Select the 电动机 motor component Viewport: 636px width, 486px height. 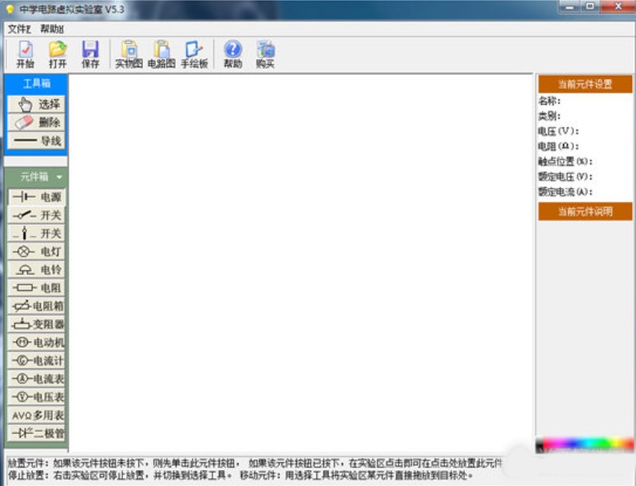click(x=36, y=342)
